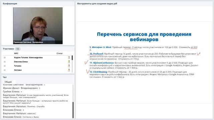Image resolution: width=214 pixels, height=120 pixels.
Task: Click status icon for Кадоло Татьяна Александровна
Action: tap(69, 58)
